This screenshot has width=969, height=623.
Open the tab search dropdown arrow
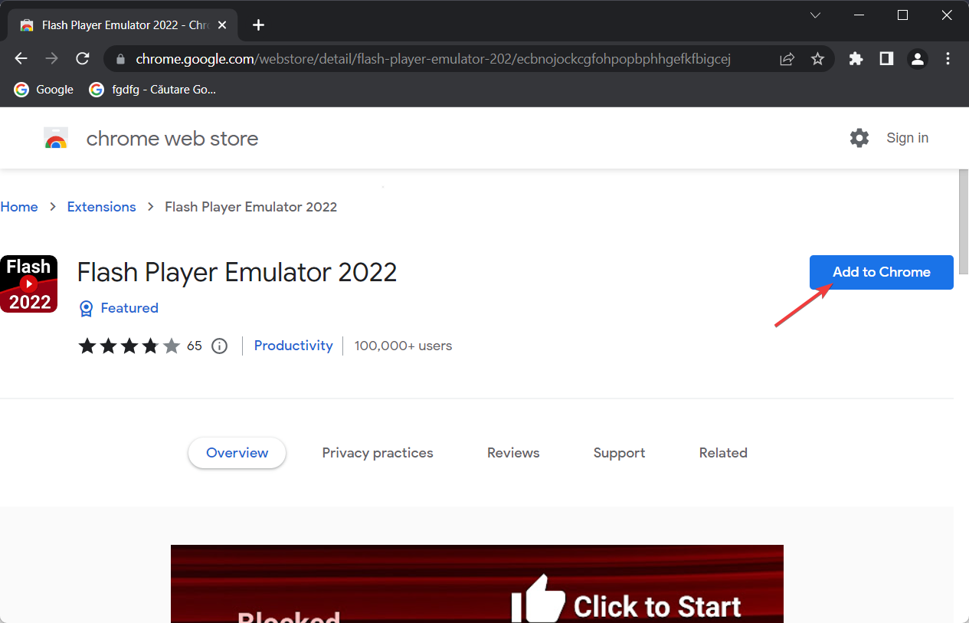pyautogui.click(x=815, y=15)
